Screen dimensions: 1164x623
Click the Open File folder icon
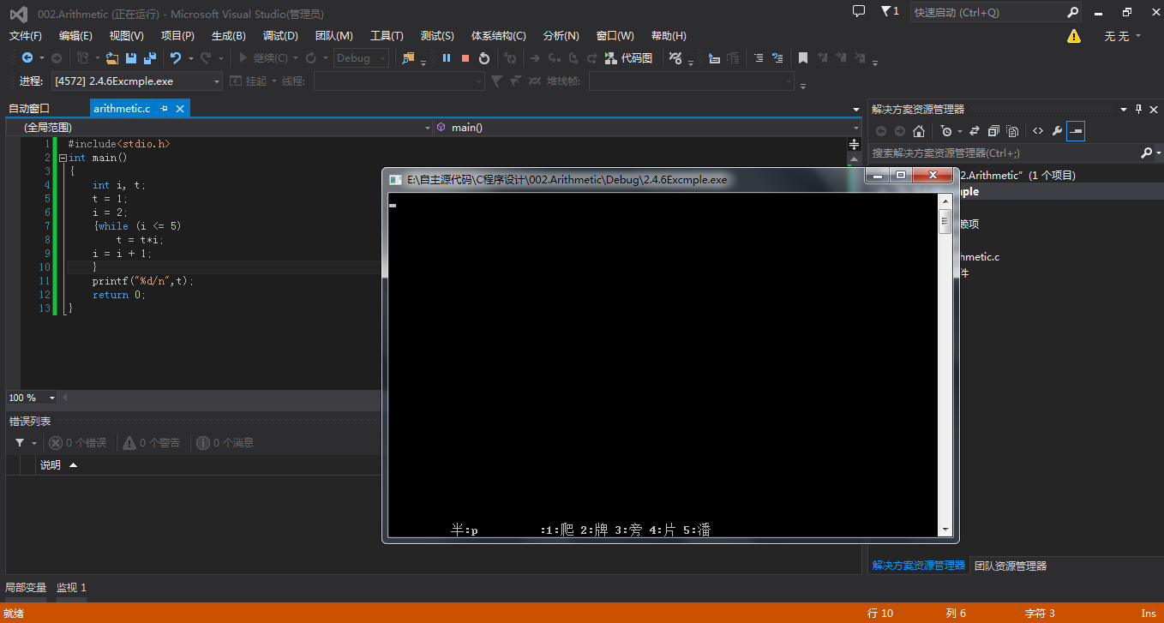coord(111,58)
